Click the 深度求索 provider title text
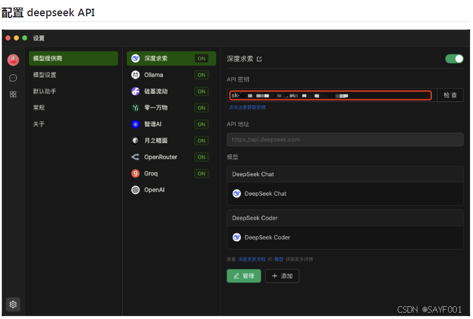473x319 pixels. (240, 59)
